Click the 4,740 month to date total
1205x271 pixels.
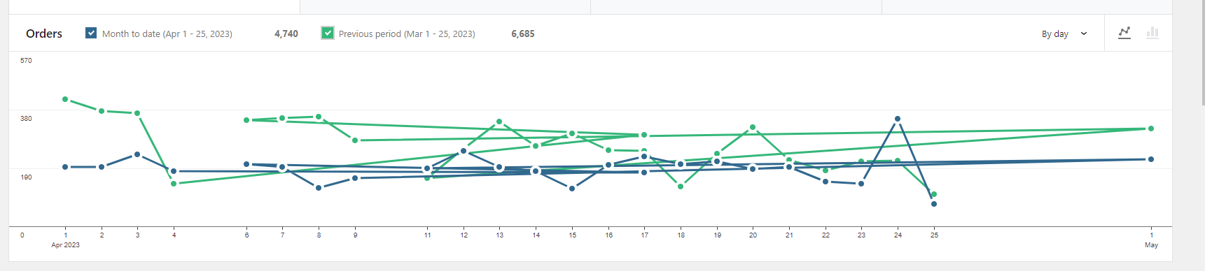pyautogui.click(x=286, y=34)
